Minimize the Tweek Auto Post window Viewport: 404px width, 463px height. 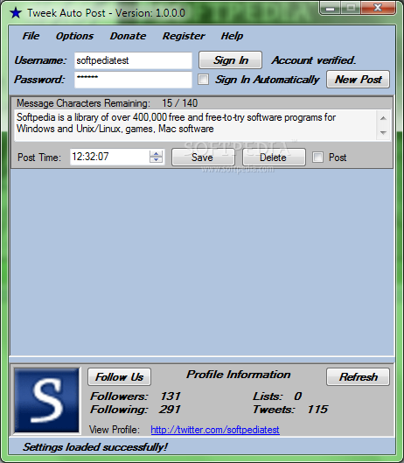(330, 8)
